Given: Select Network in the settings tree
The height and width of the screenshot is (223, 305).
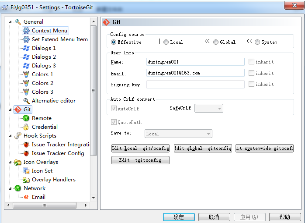Looking at the screenshot, I should tap(34, 188).
